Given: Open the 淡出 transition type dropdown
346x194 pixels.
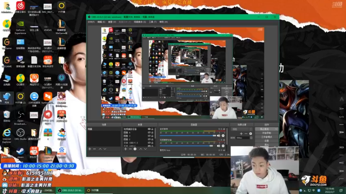Looking at the screenshot, I should (x=242, y=129).
